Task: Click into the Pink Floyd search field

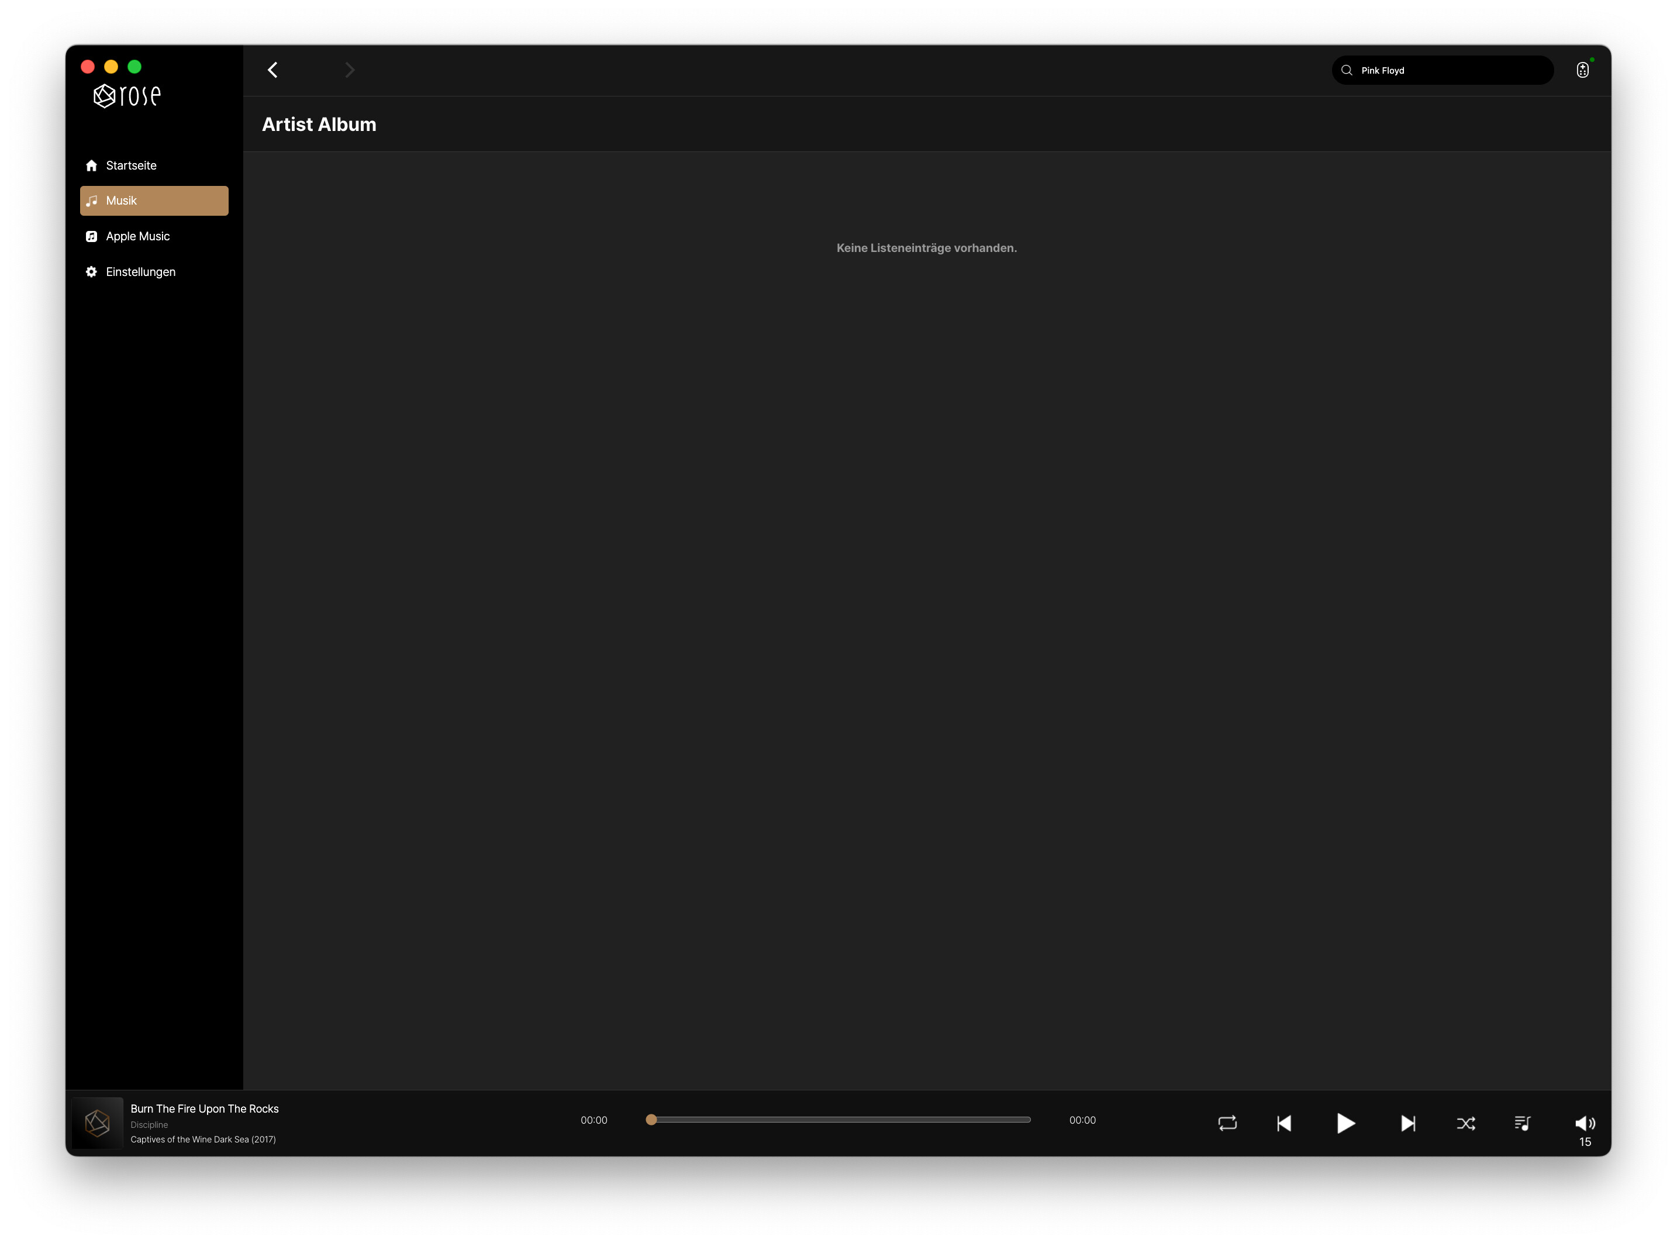Action: click(x=1443, y=70)
